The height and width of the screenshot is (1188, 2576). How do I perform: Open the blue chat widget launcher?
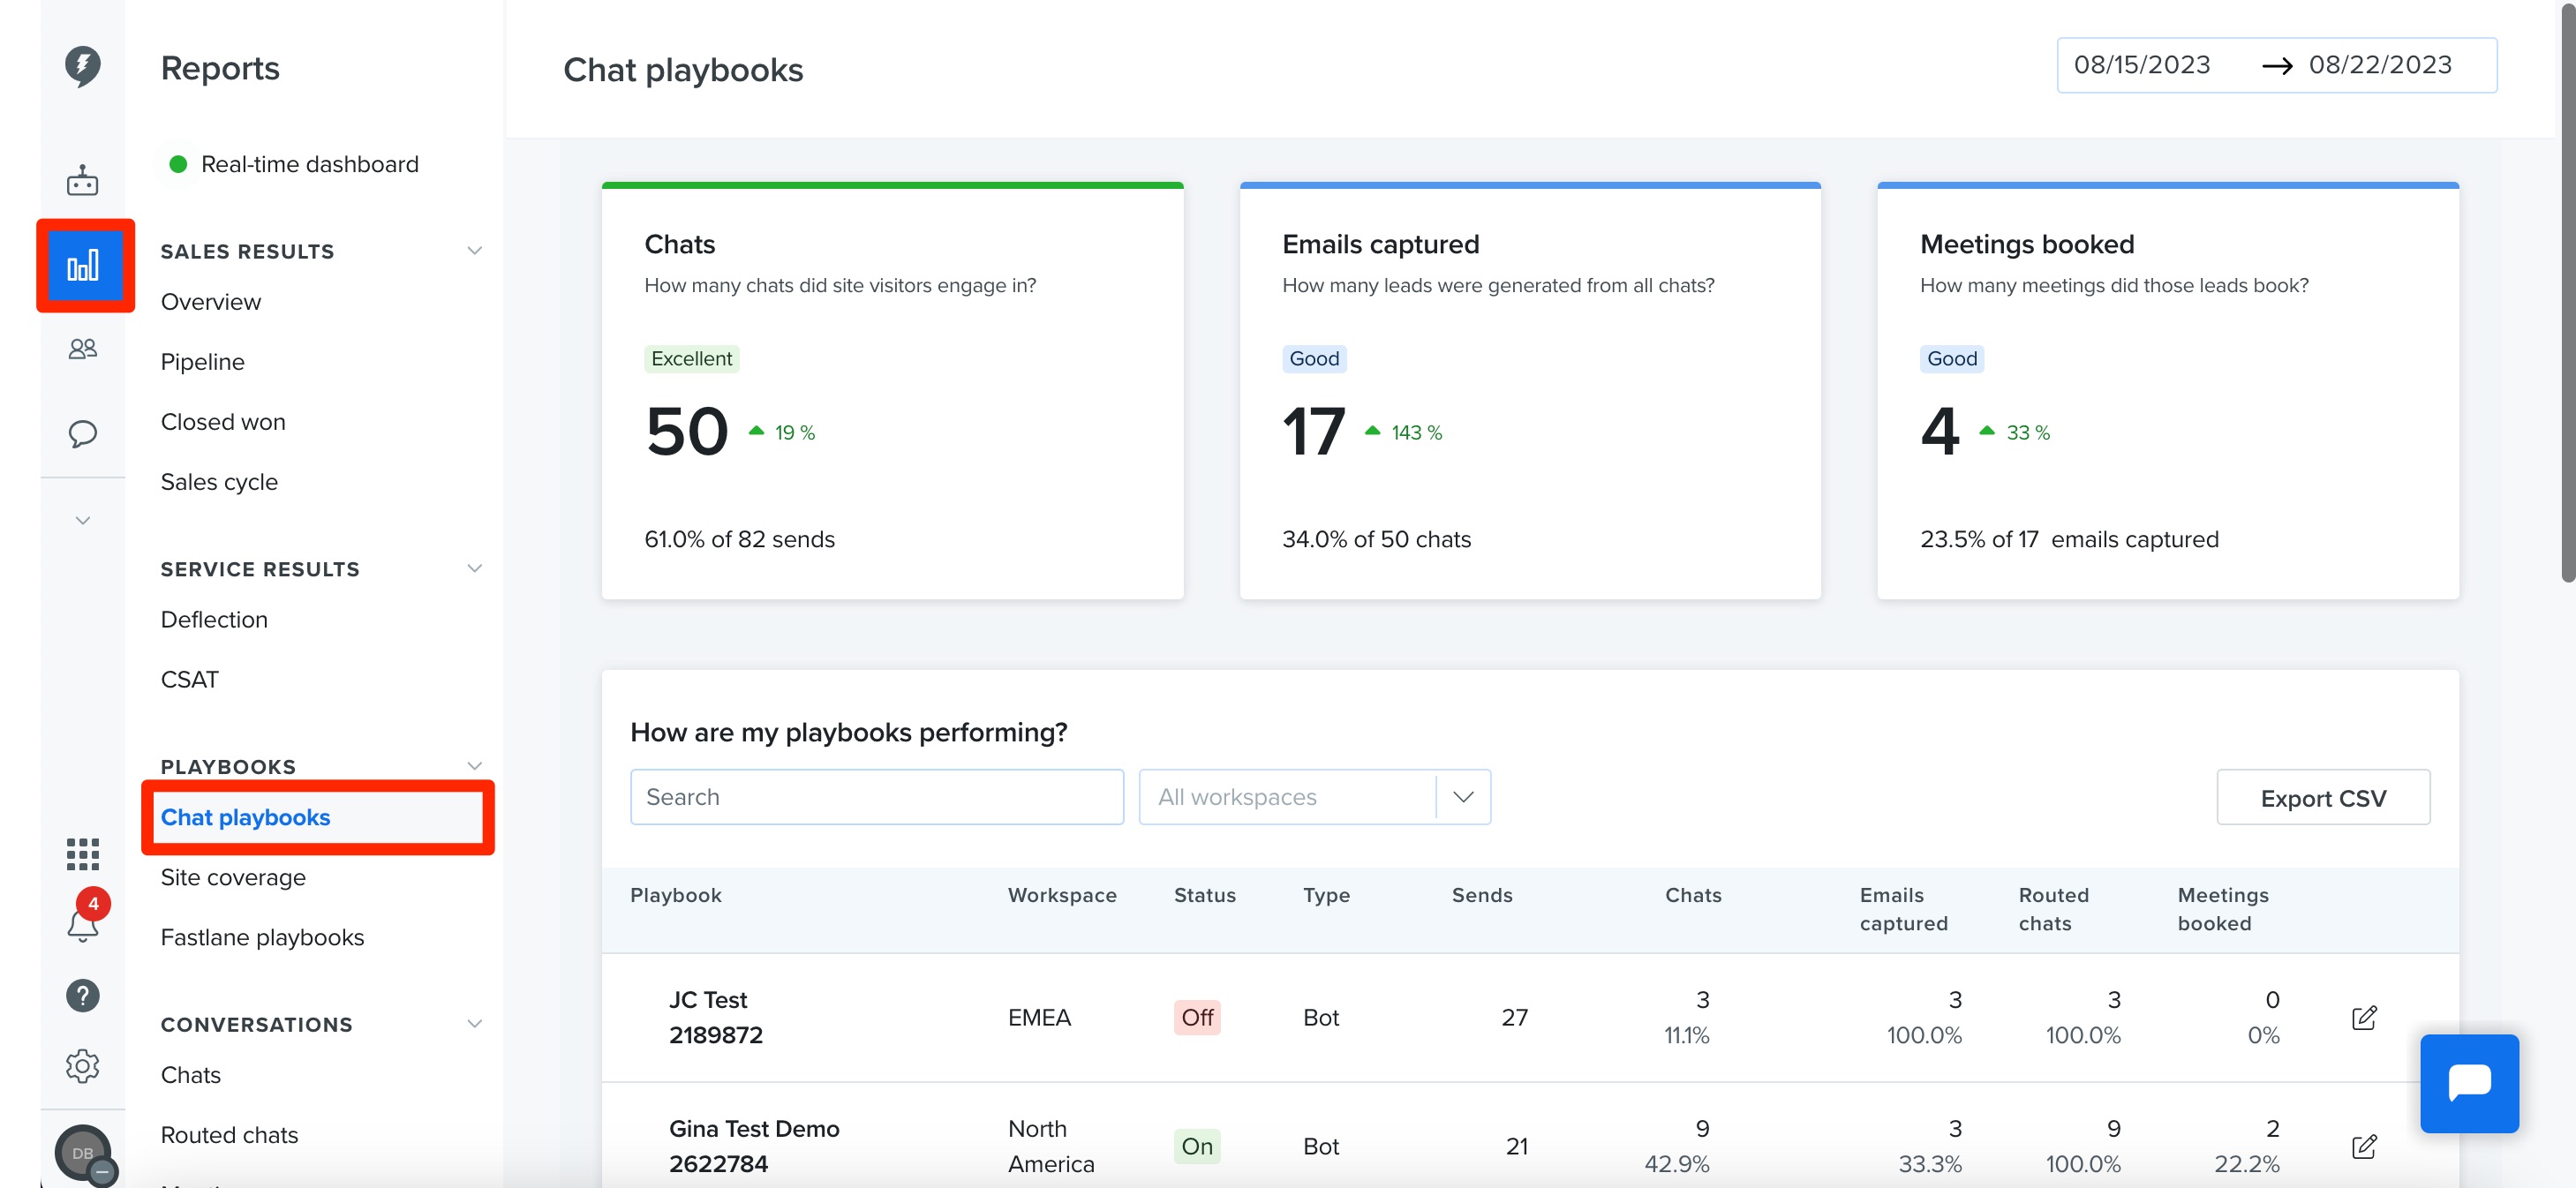coord(2469,1083)
